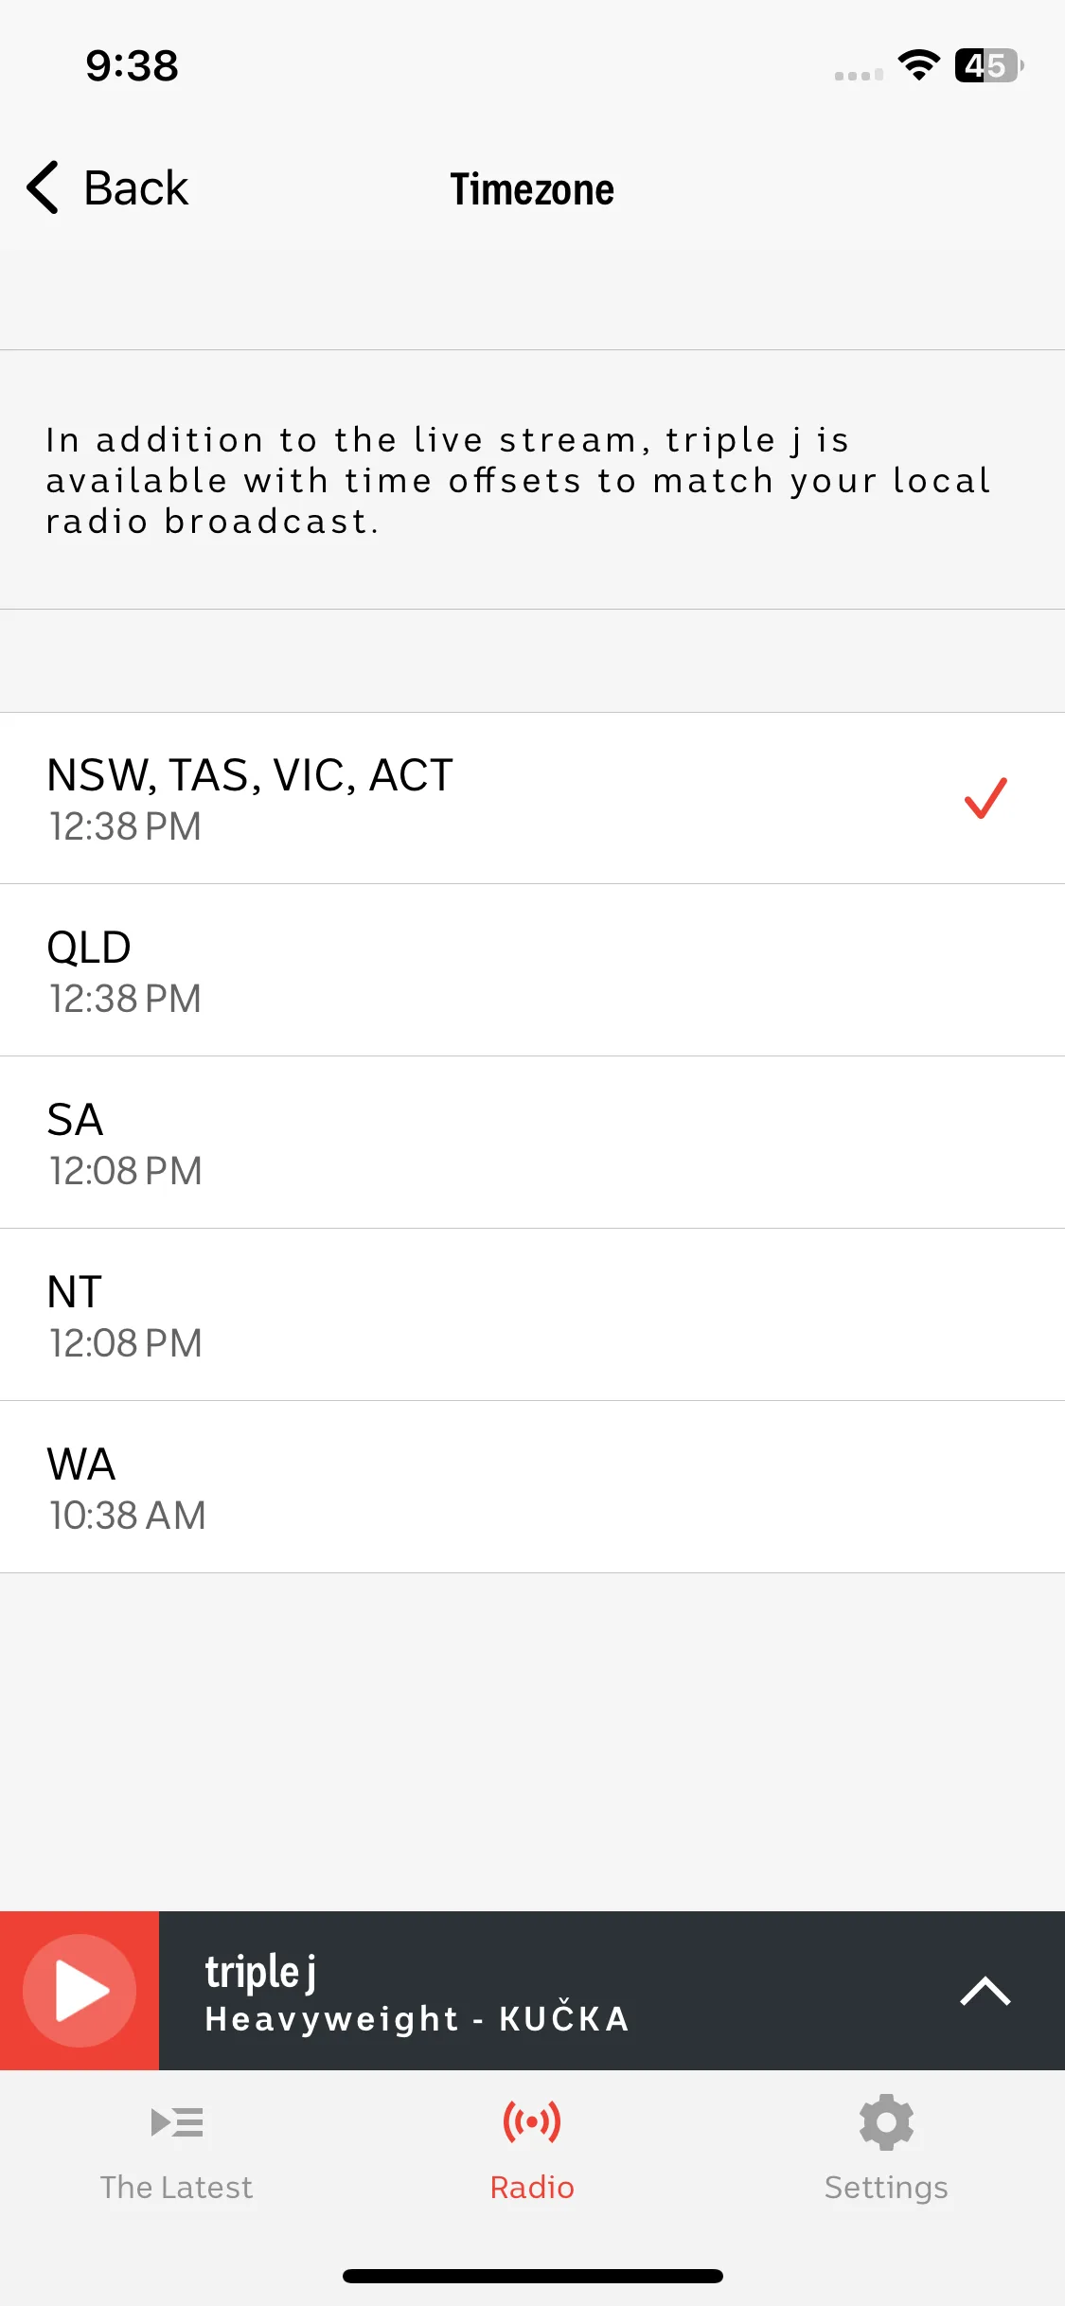Screen dimensions: 1065x2306
Task: Choose the WA 10:38 AM timezone
Action: coord(532,1487)
